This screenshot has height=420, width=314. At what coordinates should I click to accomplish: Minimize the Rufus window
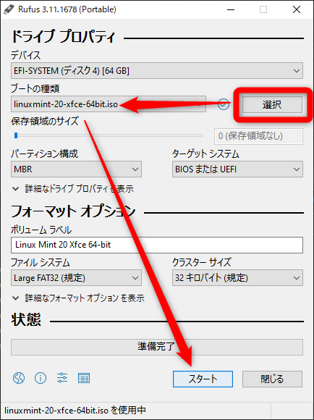(x=231, y=9)
